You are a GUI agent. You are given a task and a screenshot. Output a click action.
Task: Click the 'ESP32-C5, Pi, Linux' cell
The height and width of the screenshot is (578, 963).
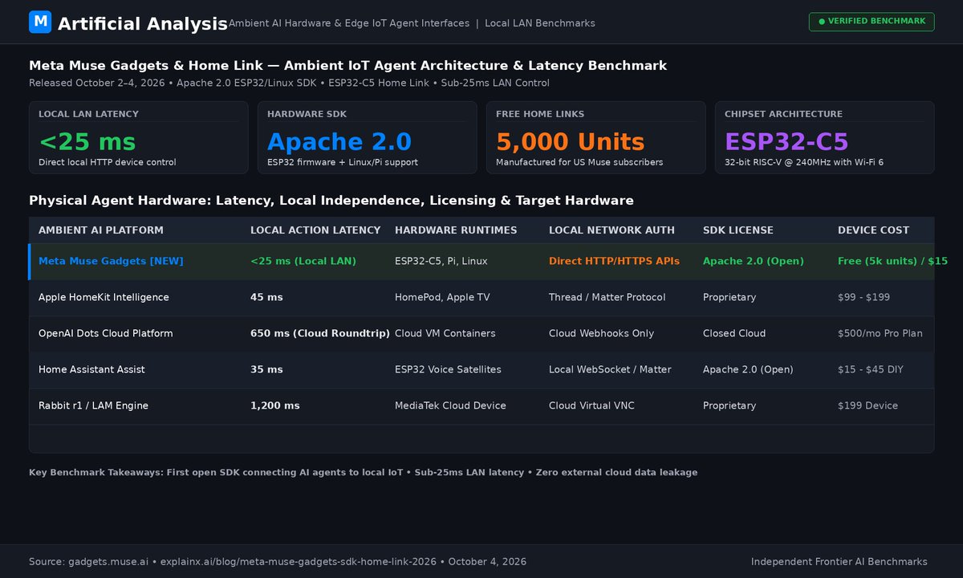(441, 261)
